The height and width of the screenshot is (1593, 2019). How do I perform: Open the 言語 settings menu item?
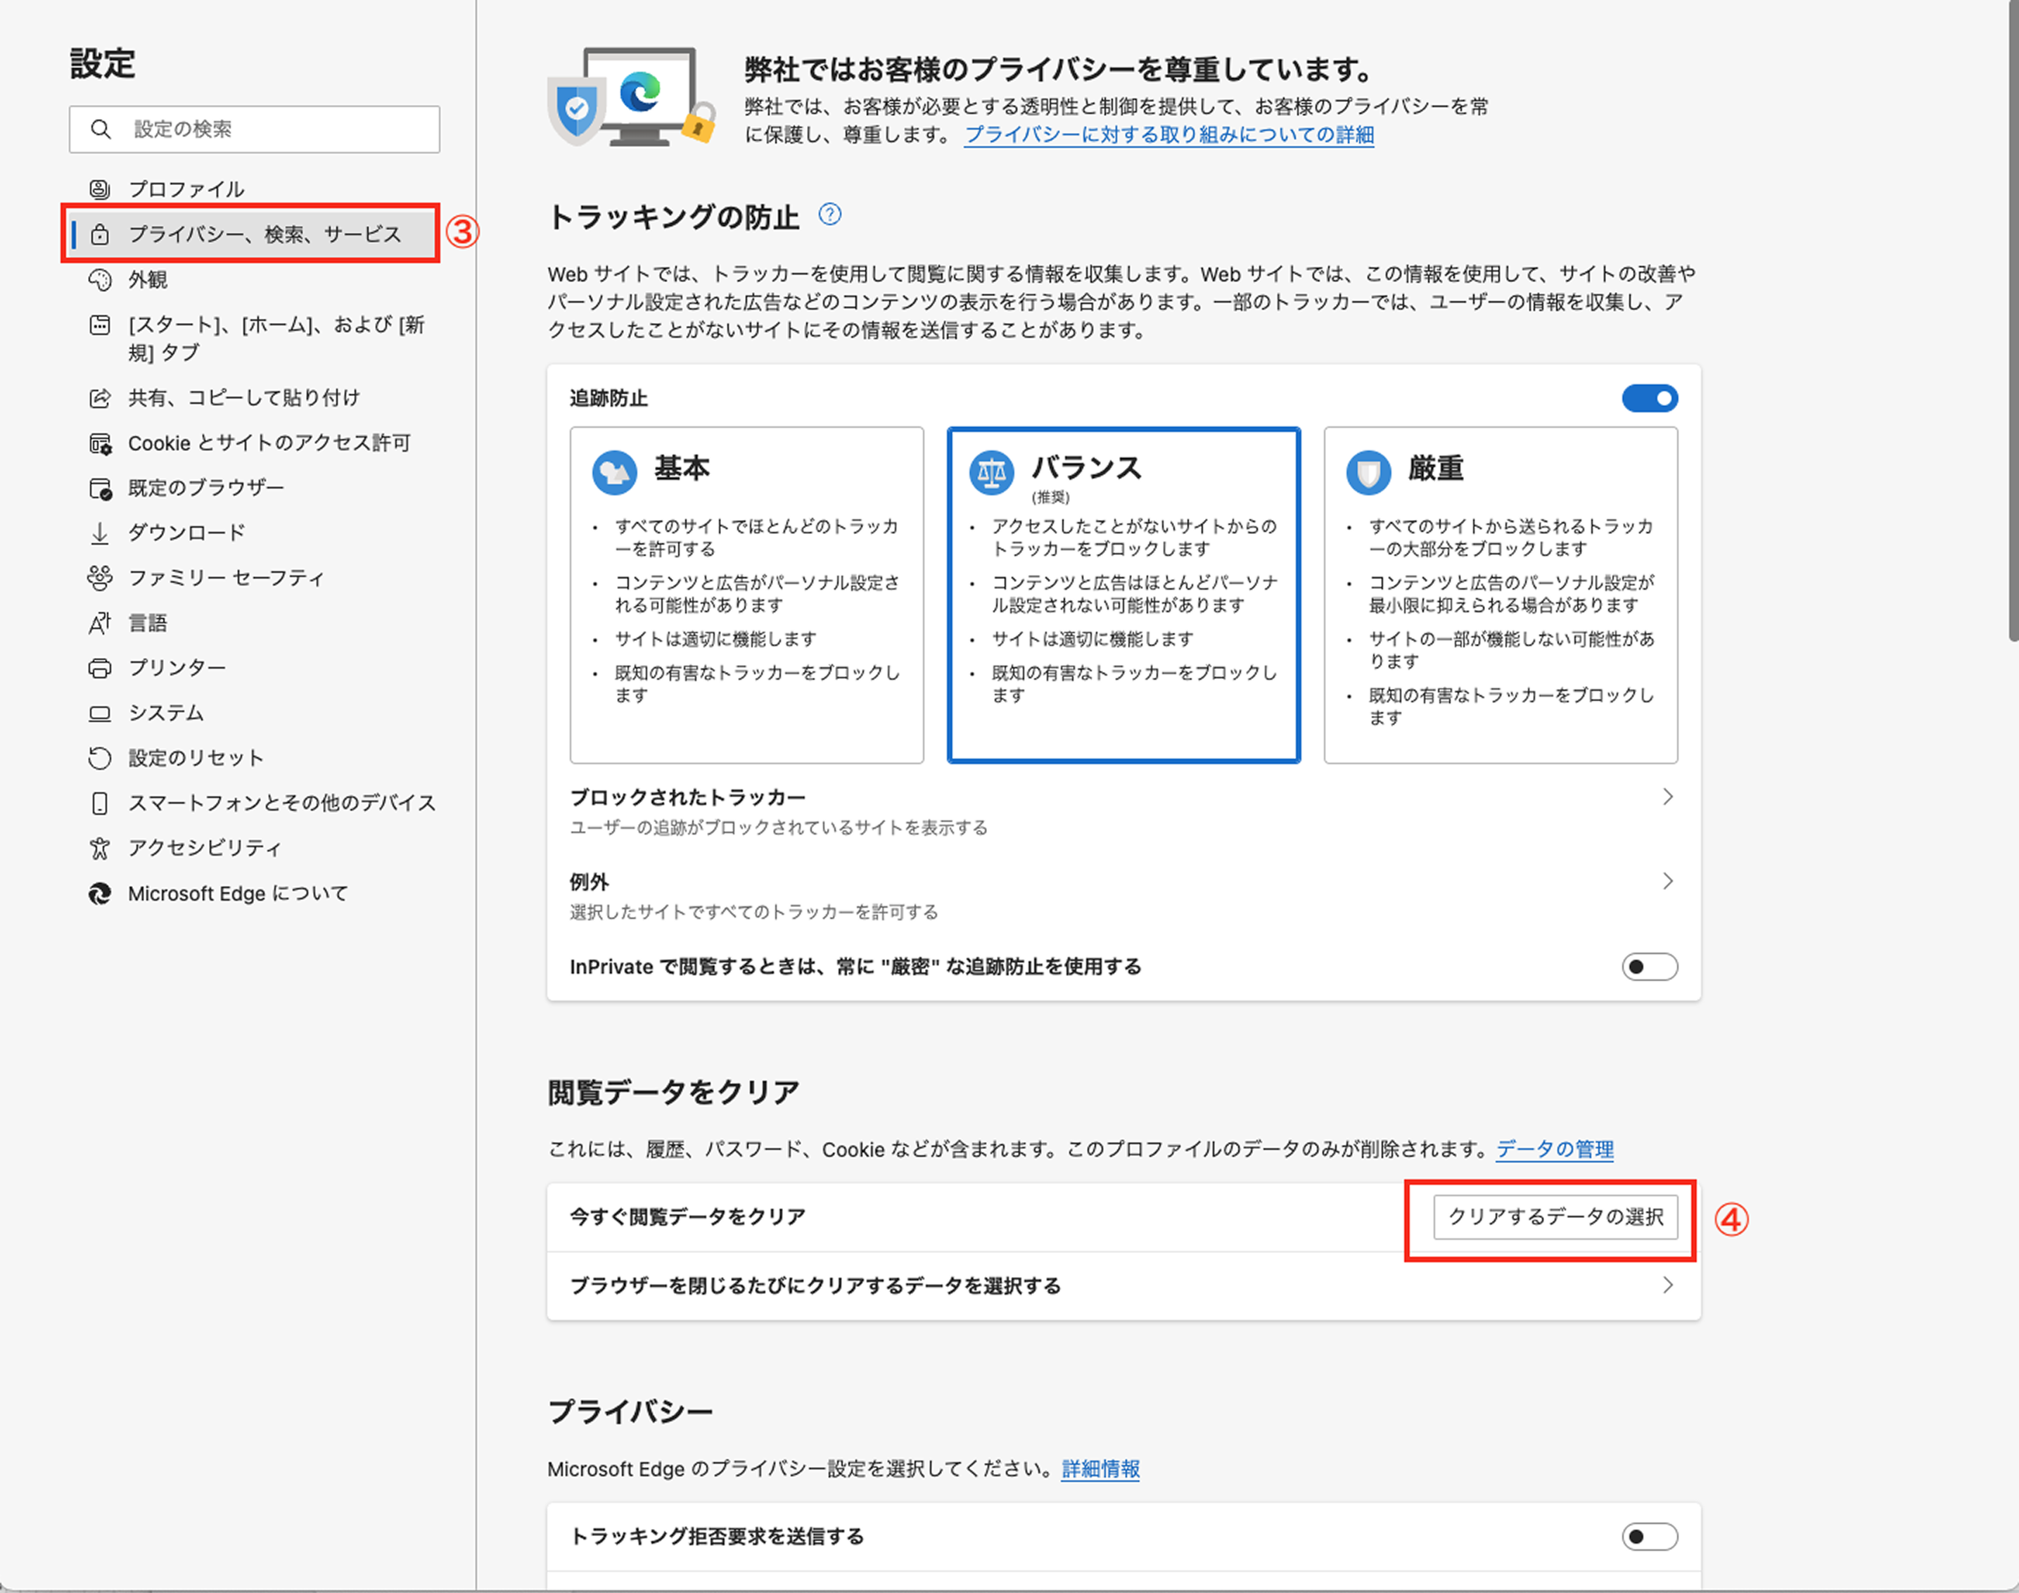[x=147, y=623]
